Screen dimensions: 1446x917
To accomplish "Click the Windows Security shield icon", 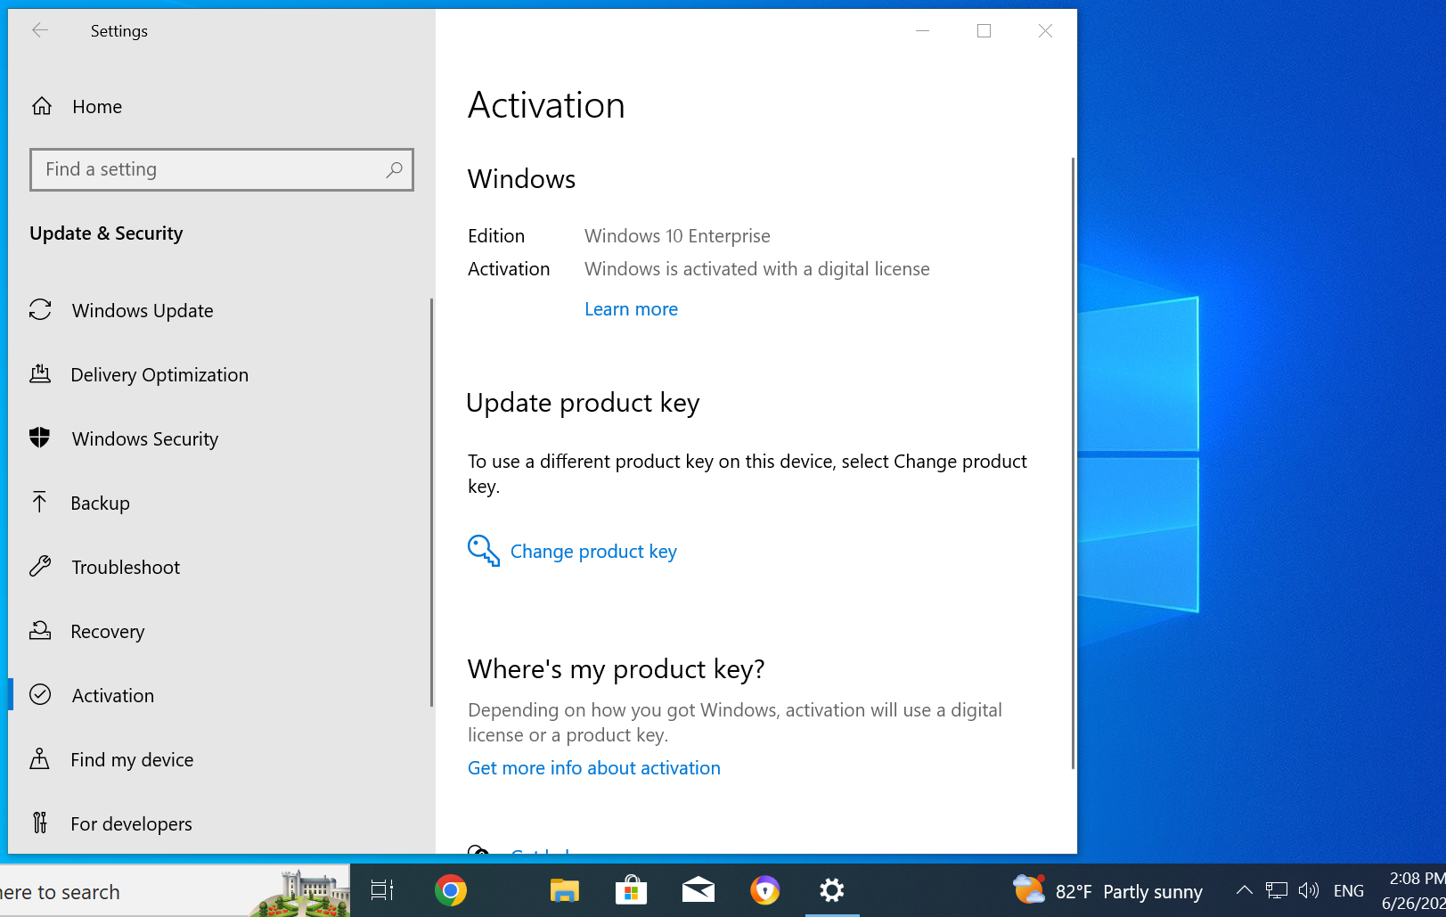I will click(40, 438).
